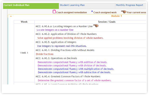The height and width of the screenshot is (95, 149).
Task: Click the Module 1 header title
Action: click(117, 16)
